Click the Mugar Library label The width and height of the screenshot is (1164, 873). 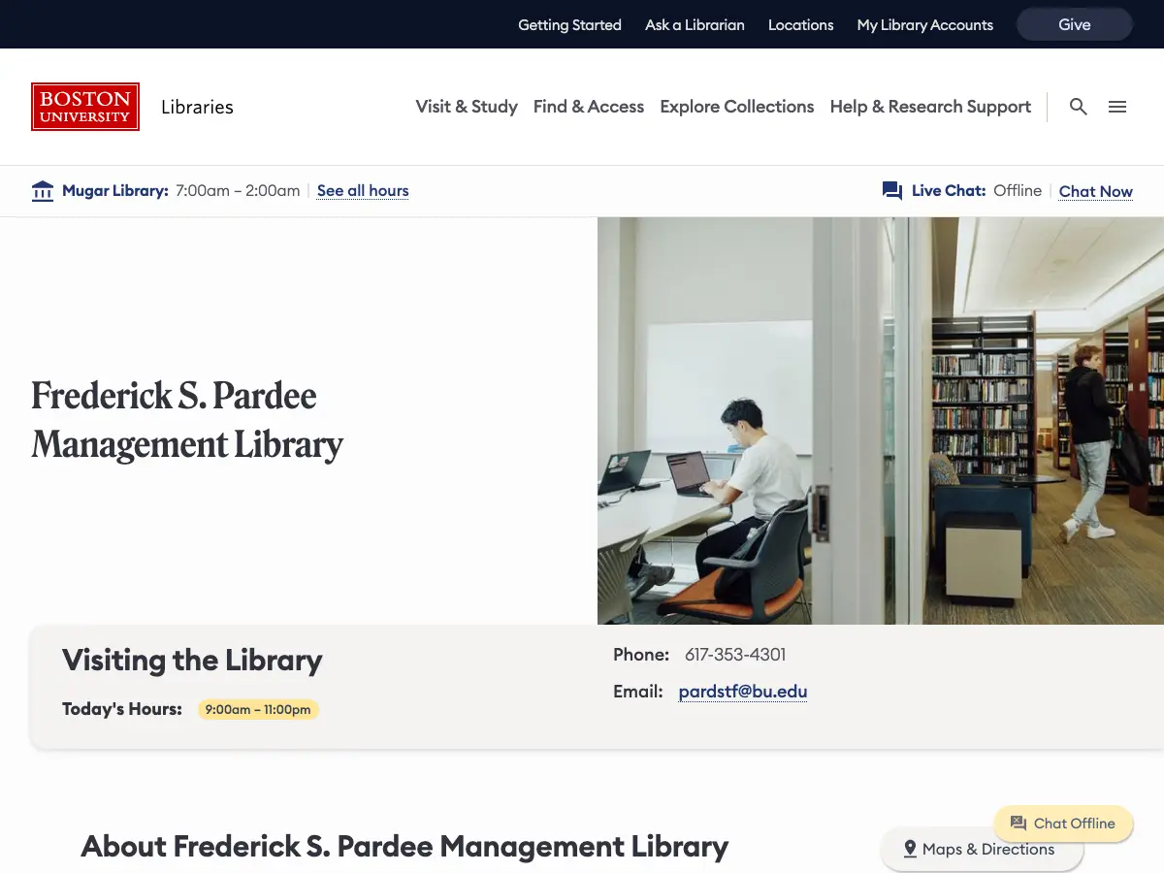115,191
